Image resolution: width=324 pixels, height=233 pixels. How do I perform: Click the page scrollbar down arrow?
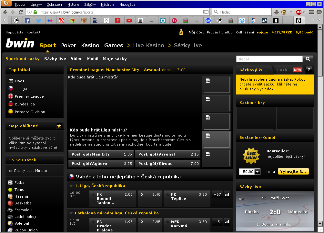click(320, 224)
